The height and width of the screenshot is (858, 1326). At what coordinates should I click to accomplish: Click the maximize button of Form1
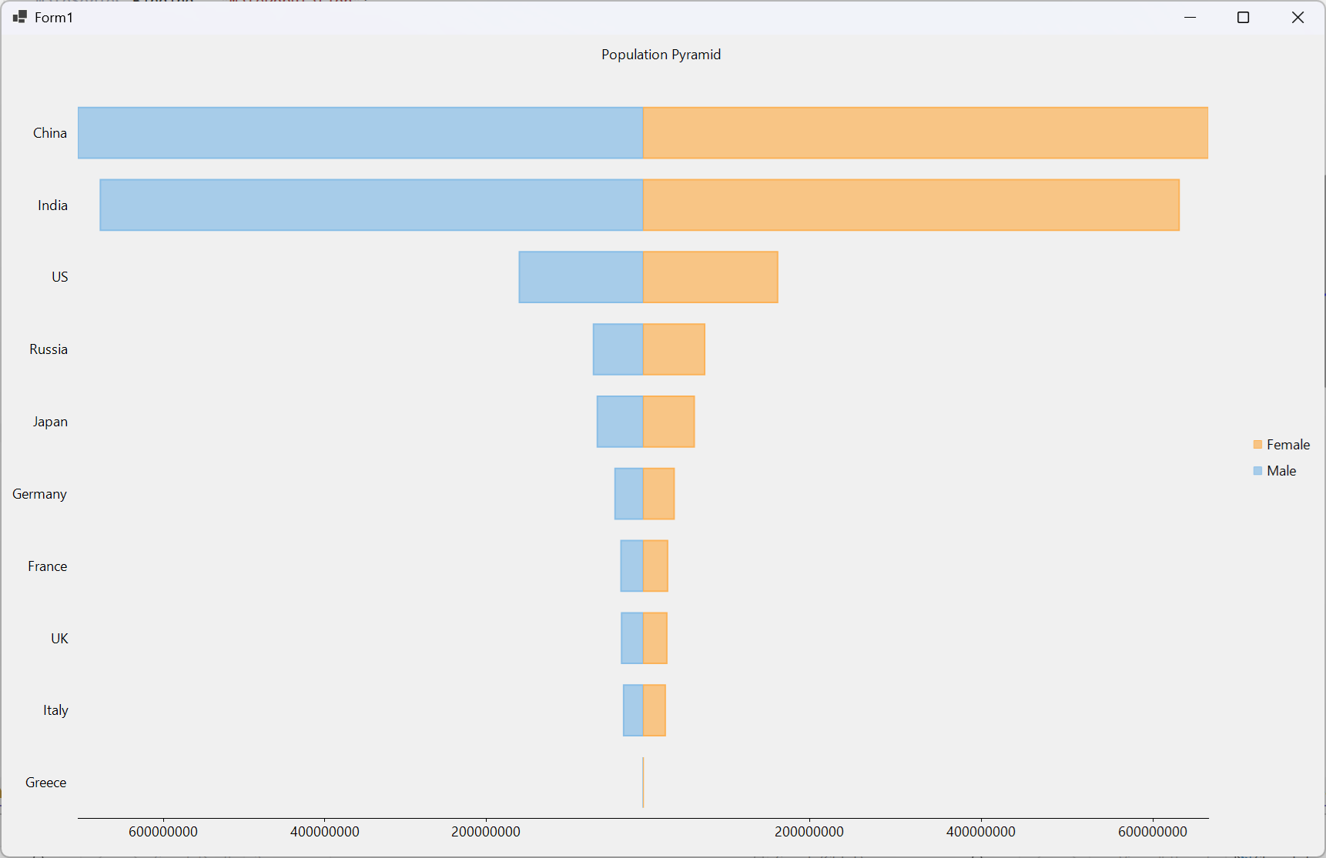[x=1244, y=16]
